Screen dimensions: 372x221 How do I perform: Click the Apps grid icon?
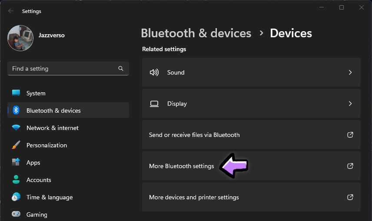click(16, 162)
